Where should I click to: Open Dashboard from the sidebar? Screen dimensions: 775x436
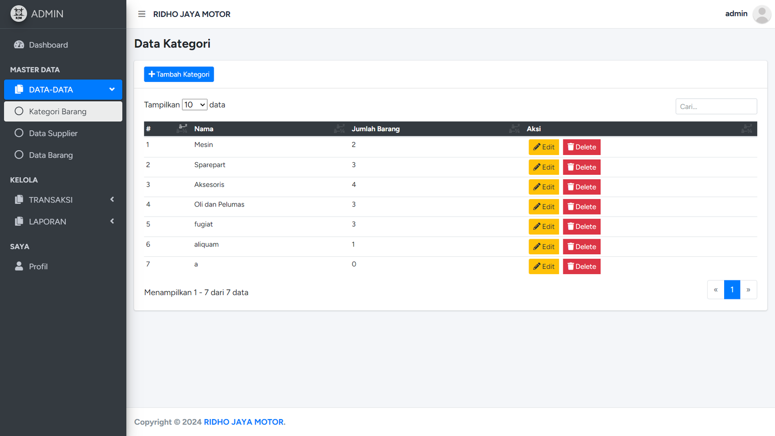(48, 45)
